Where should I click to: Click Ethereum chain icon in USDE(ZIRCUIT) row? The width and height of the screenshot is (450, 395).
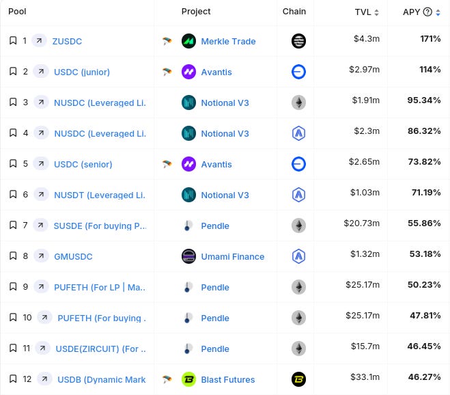(x=298, y=349)
